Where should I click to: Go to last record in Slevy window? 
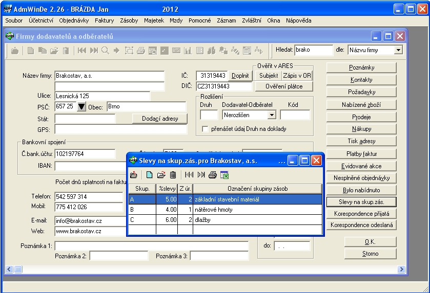point(201,175)
